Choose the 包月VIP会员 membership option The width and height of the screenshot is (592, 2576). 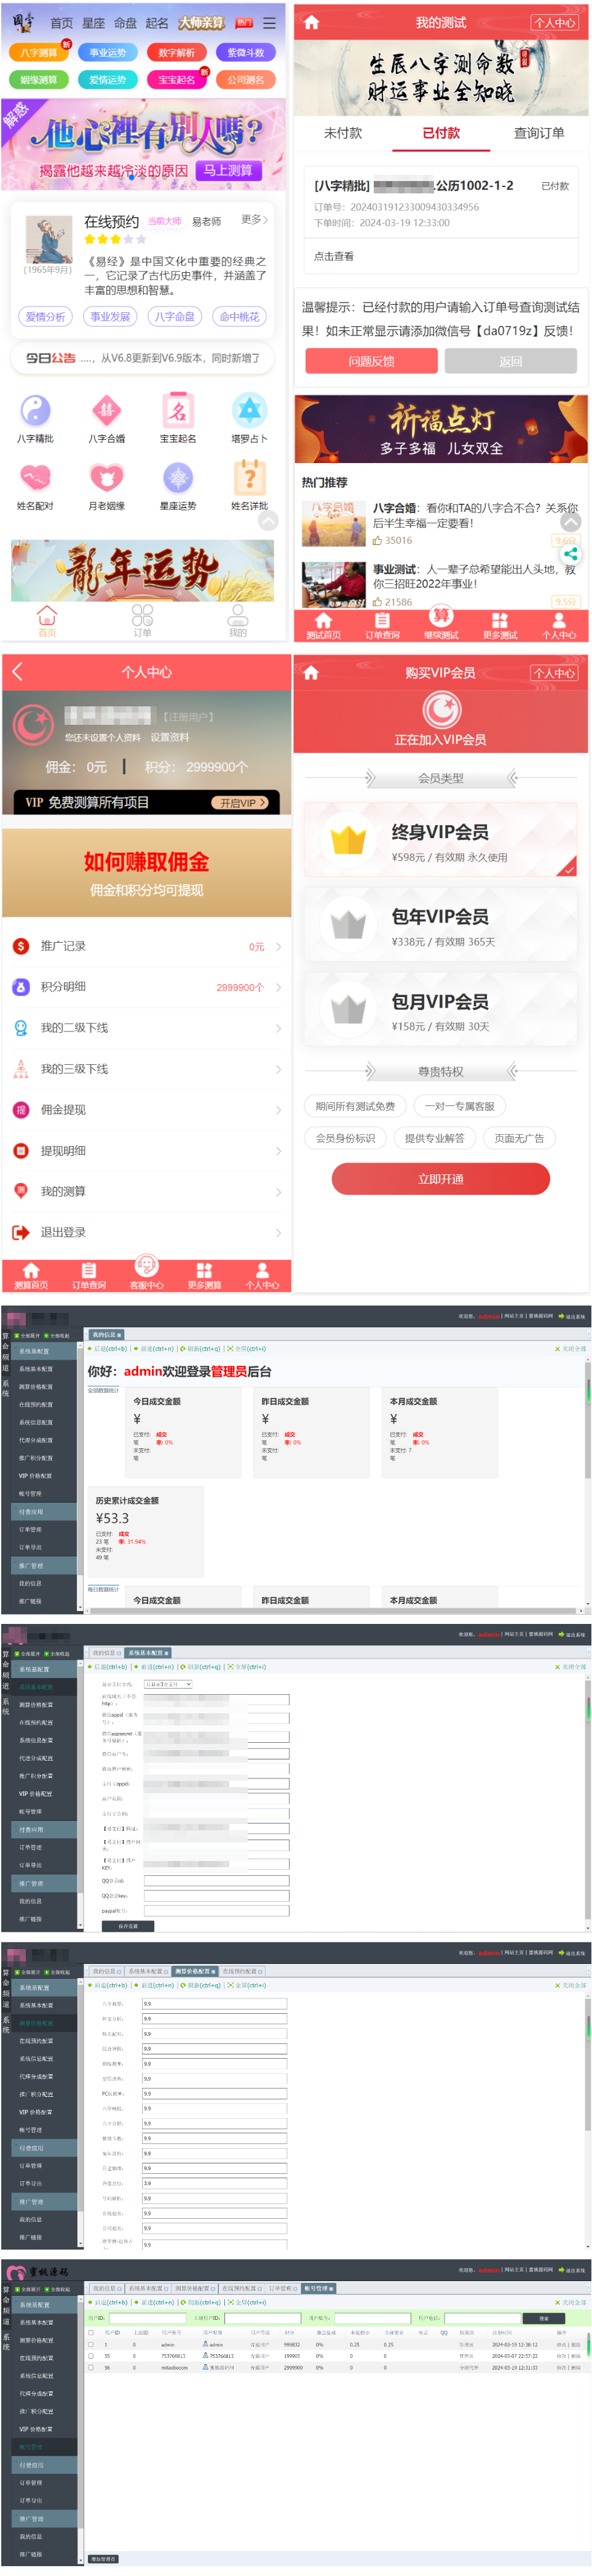(440, 1011)
